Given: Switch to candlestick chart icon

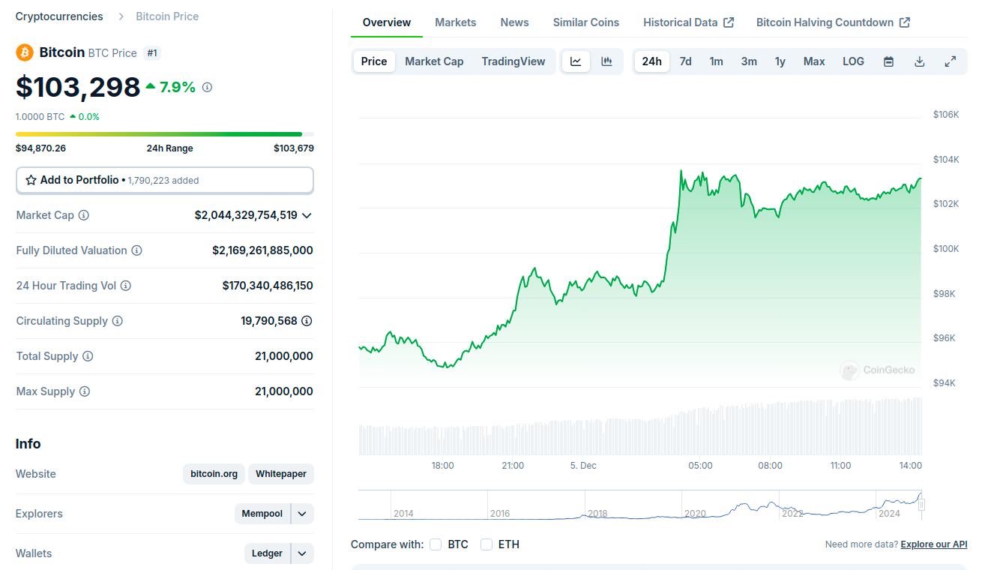Looking at the screenshot, I should tap(606, 61).
